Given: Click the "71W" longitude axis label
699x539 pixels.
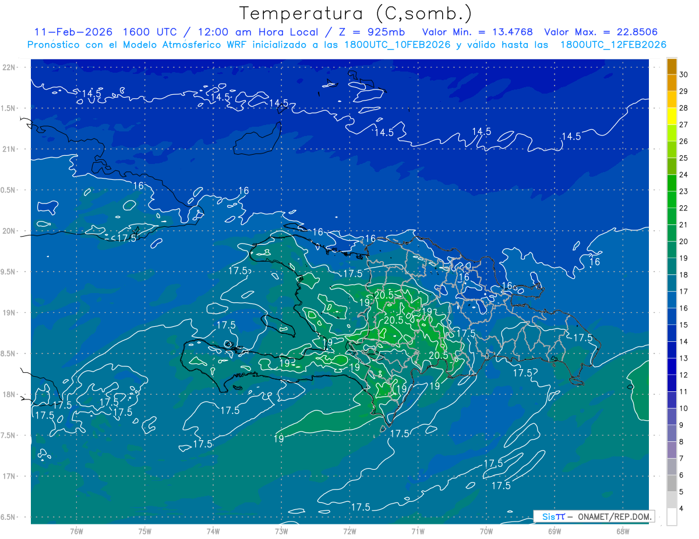Looking at the screenshot, I should (418, 531).
